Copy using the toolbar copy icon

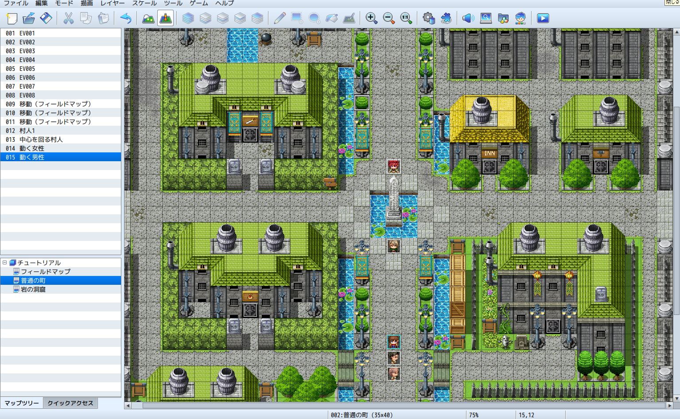85,18
